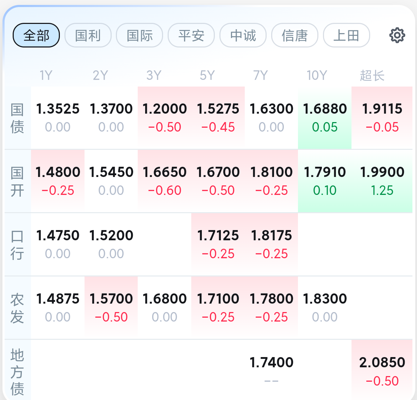Open the settings gear icon
417x400 pixels.
(397, 35)
